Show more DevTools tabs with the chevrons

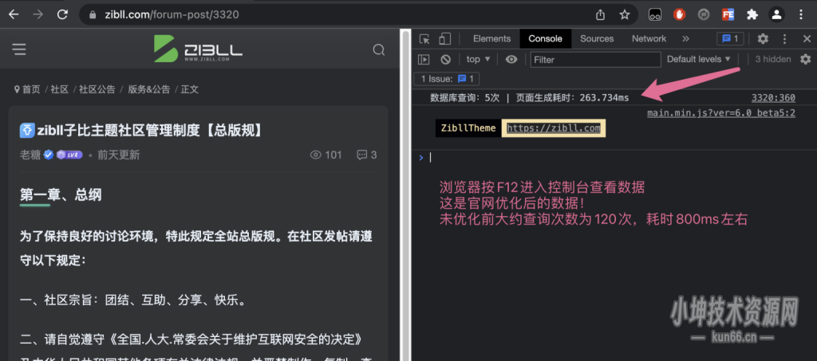(685, 39)
